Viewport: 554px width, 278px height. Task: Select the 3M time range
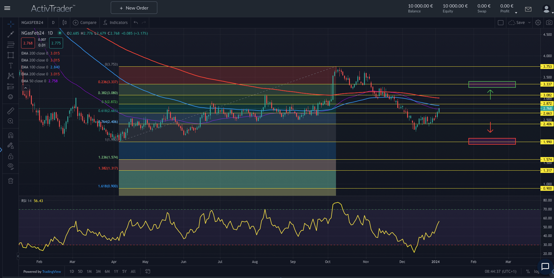tap(98, 271)
